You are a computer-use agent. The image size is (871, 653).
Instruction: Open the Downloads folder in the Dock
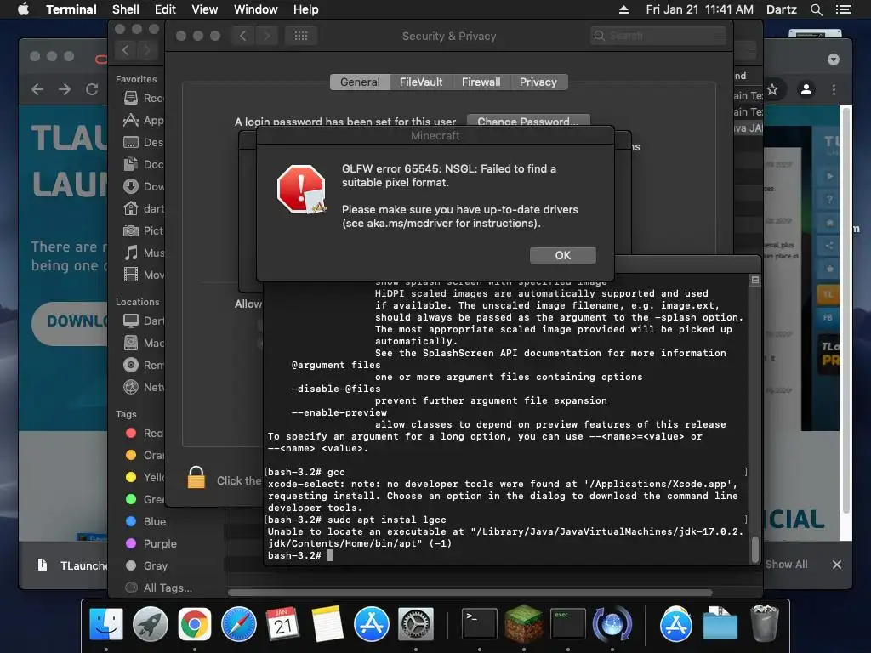point(720,624)
